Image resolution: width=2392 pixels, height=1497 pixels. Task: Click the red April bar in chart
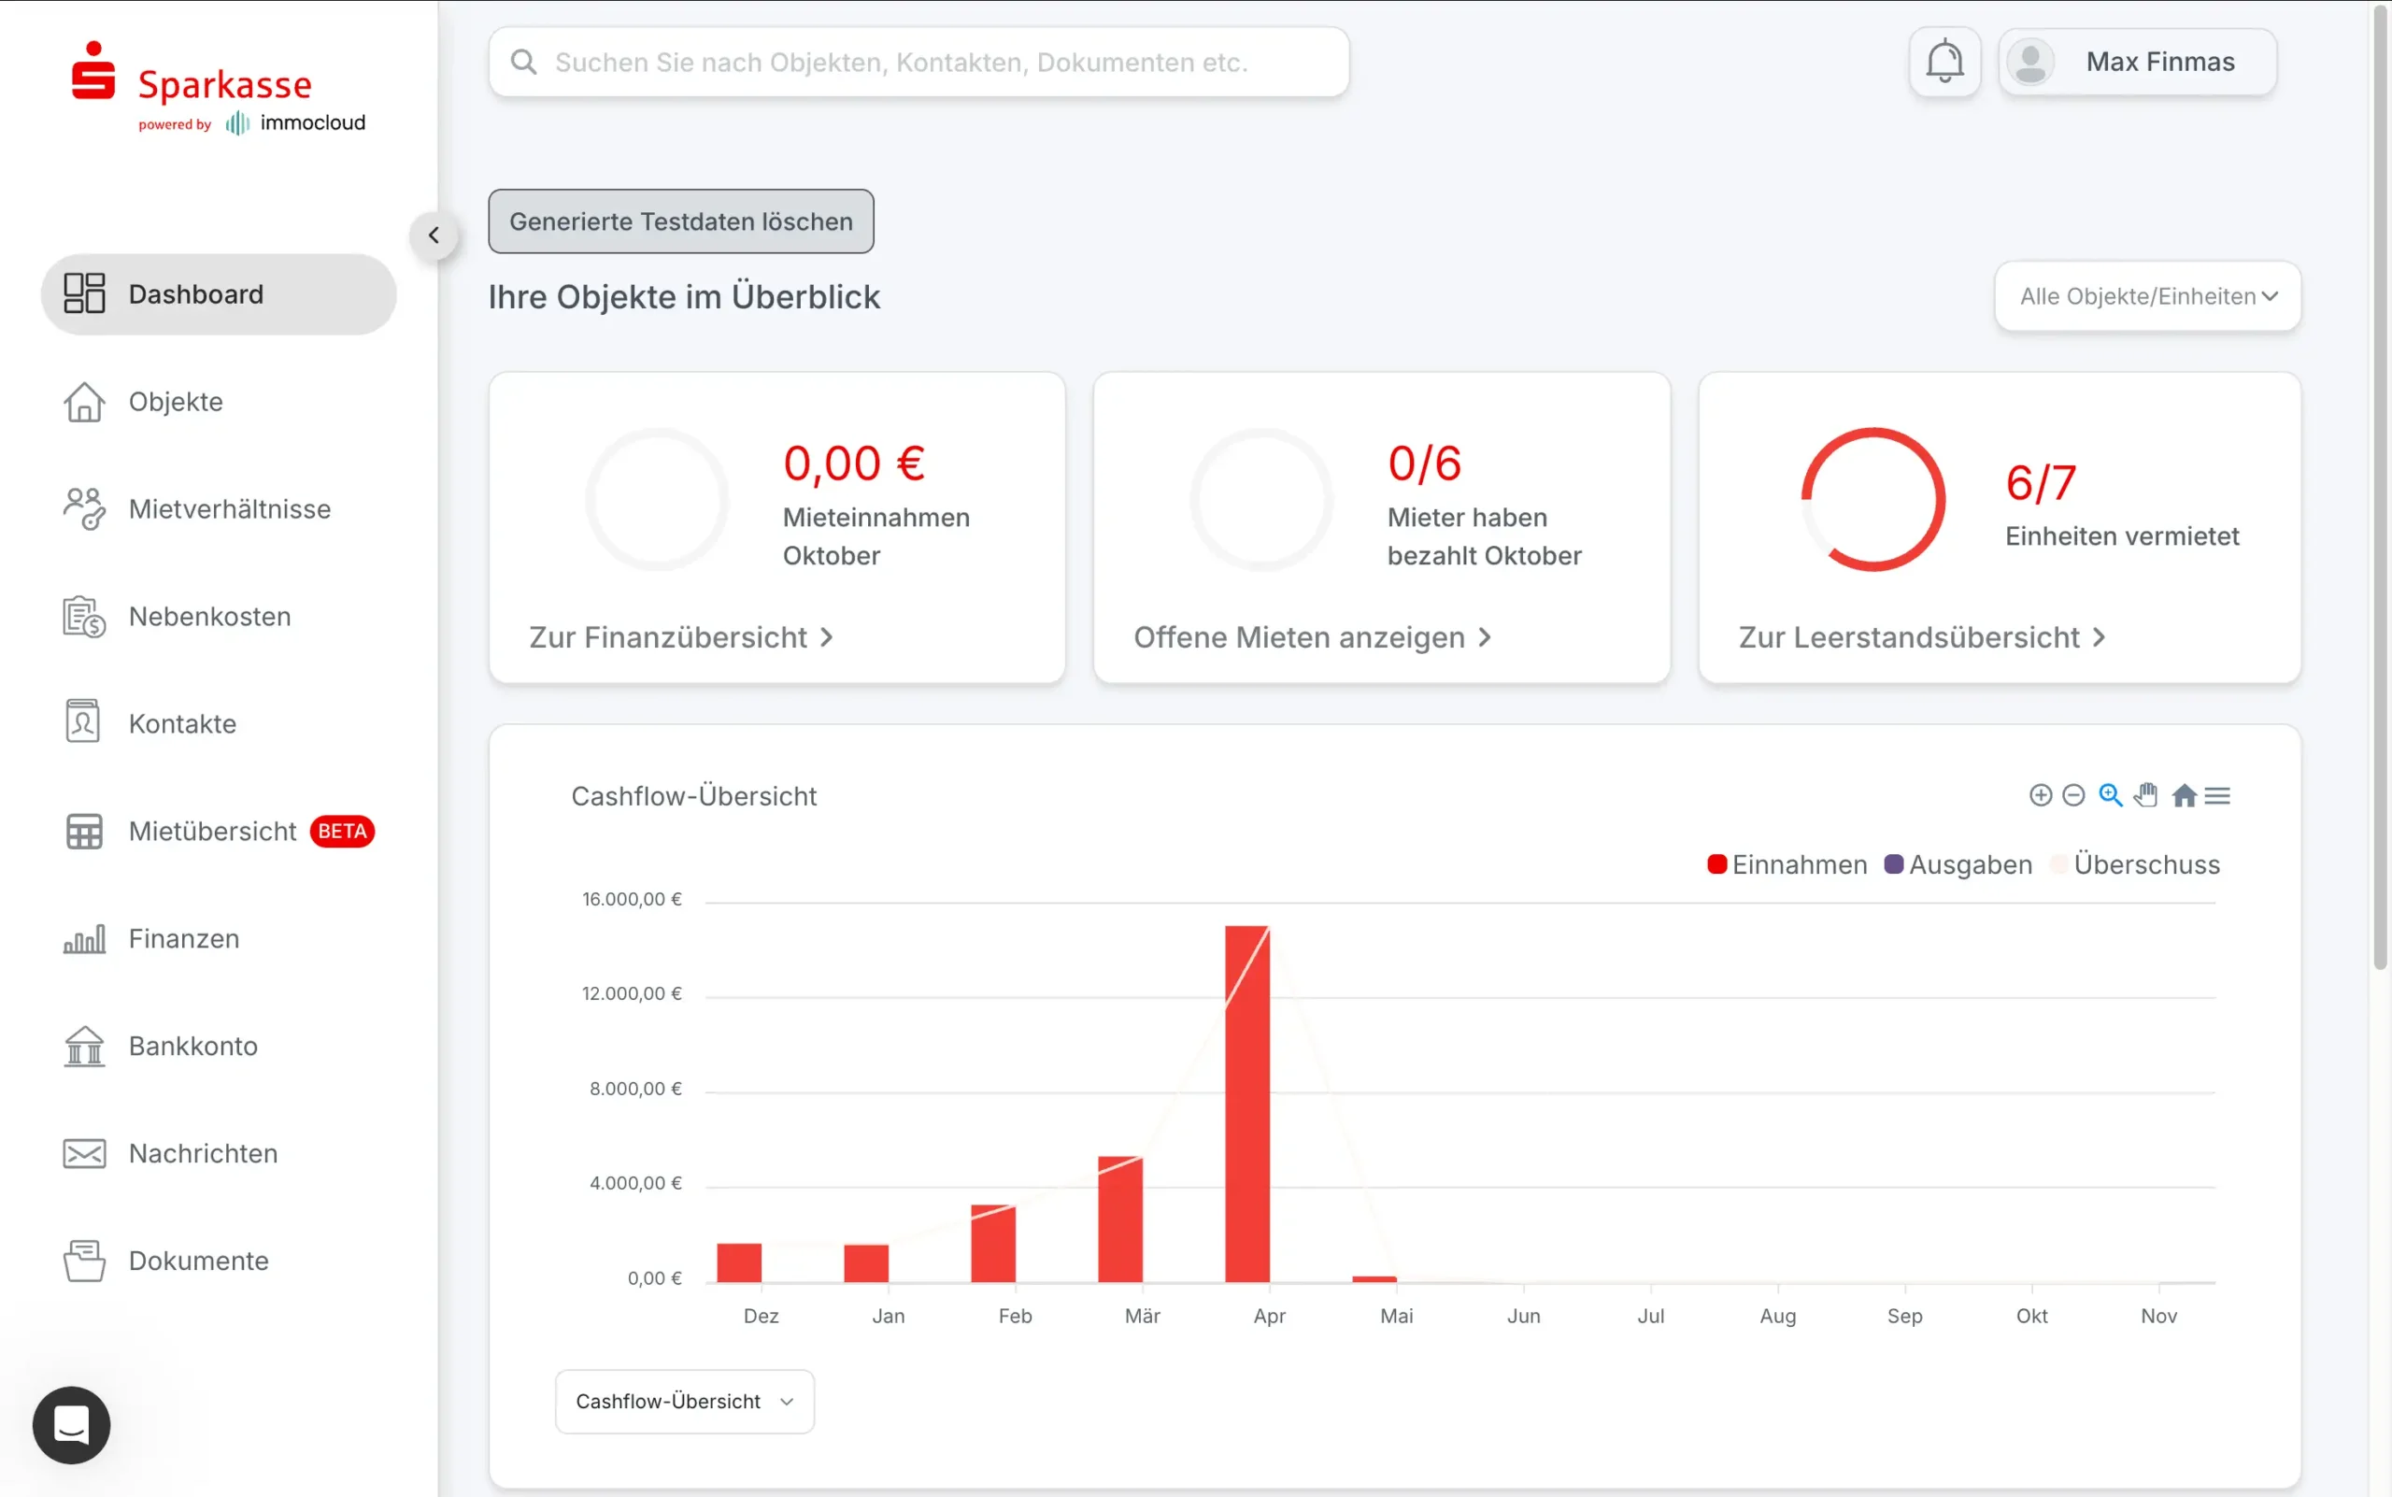[x=1246, y=1104]
